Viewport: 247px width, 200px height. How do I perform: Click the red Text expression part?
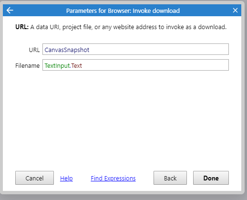[76, 65]
